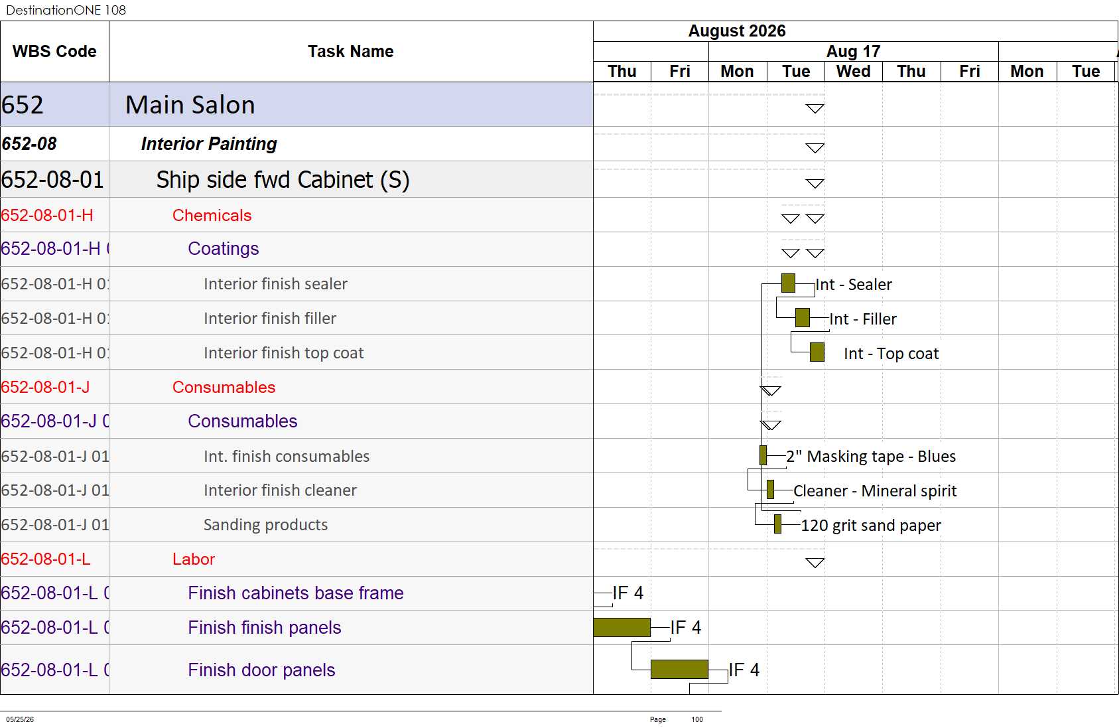This screenshot has width=1119, height=728.
Task: Select the purple Consumables sub-task row
Action: pyautogui.click(x=296, y=421)
